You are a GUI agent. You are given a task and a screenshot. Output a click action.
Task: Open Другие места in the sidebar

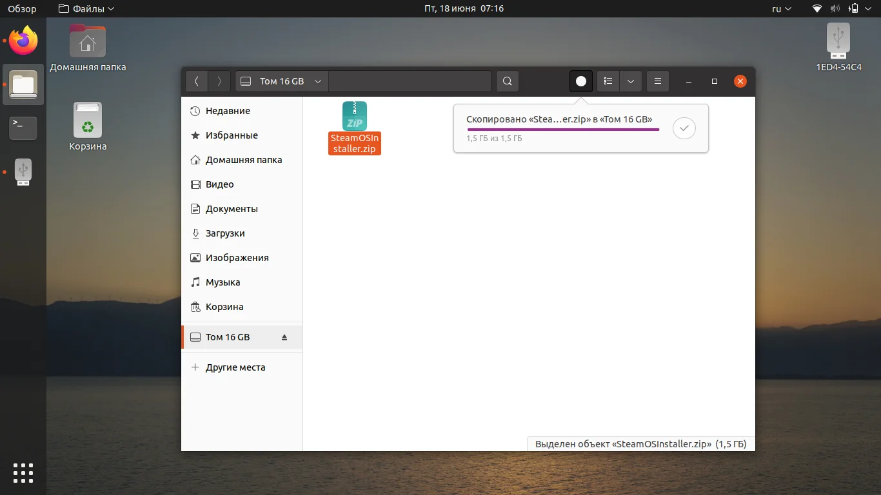pyautogui.click(x=242, y=367)
